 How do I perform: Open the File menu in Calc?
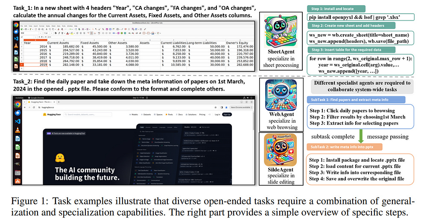click(x=21, y=26)
